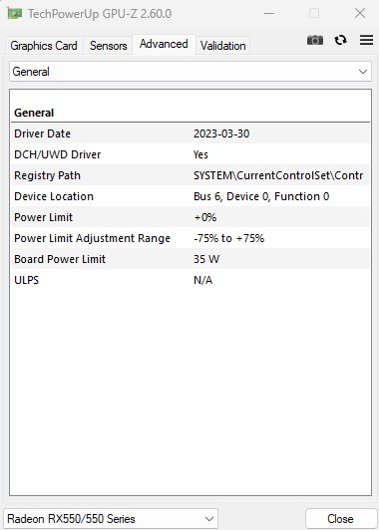Select the Board Power Limit label
This screenshot has width=379, height=530.
pos(60,259)
